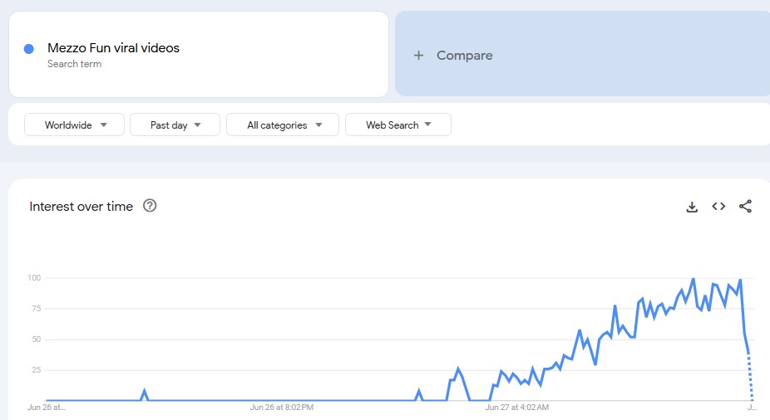The height and width of the screenshot is (420, 770).
Task: Edit the Mezzo Fun viral videos term
Action: tap(114, 48)
